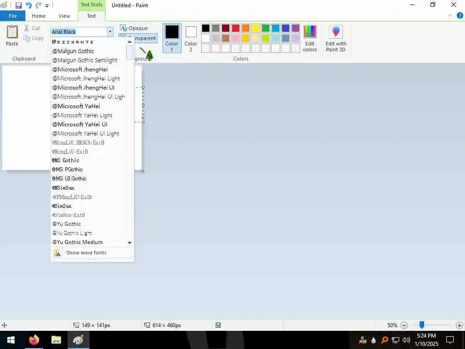This screenshot has height=349, width=465.
Task: Pick the green color swatch
Action: (265, 28)
